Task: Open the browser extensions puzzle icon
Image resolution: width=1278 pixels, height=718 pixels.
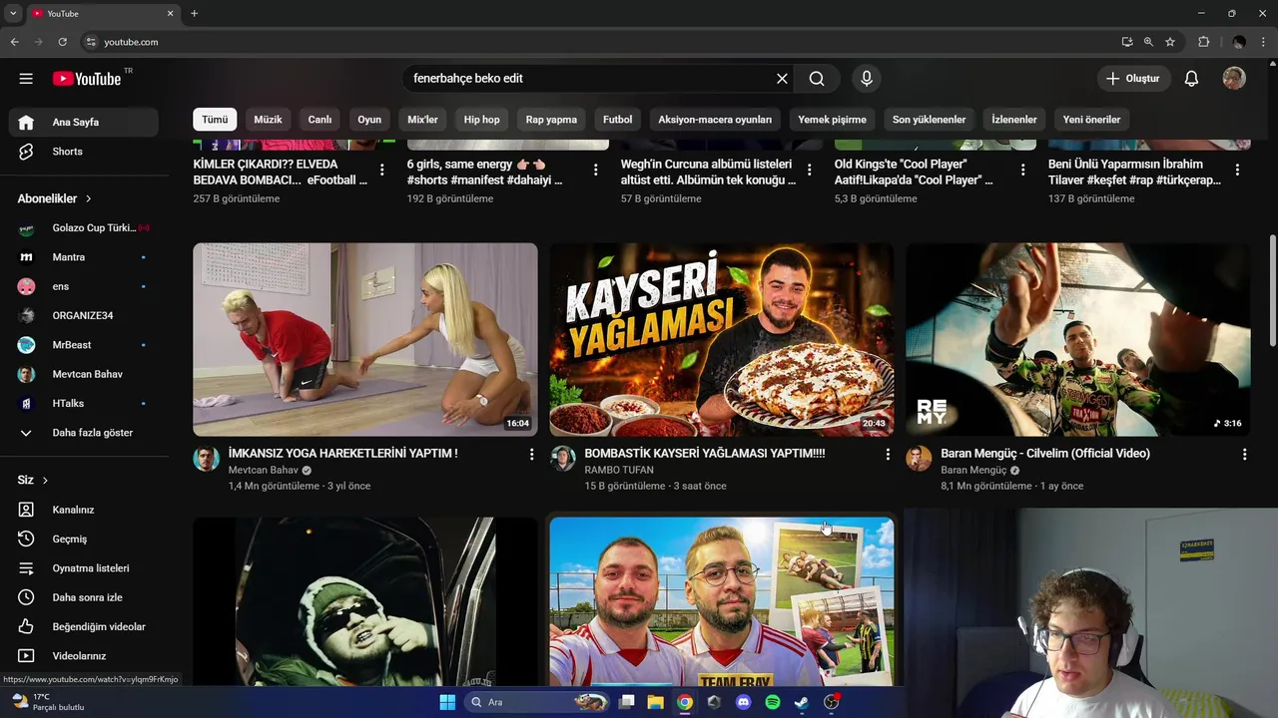Action: point(1203,42)
